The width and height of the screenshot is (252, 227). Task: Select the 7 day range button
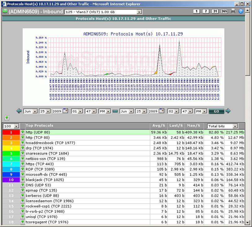tap(206, 11)
